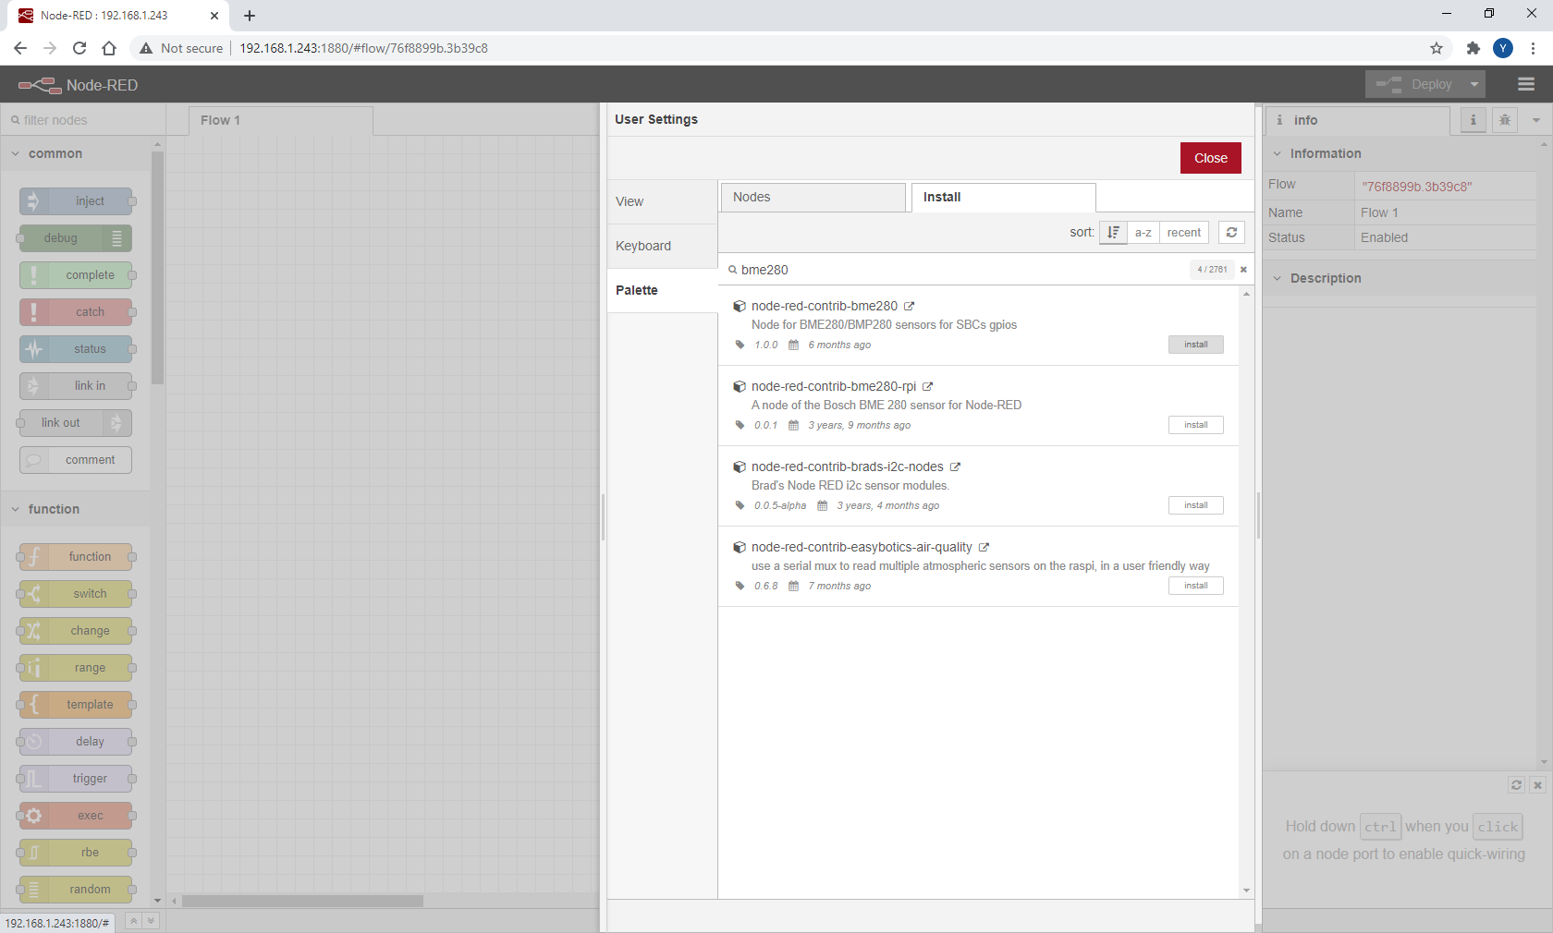Screen dimensions: 1553x933
Task: Open the sidebar tabs dropdown arrow
Action: point(1536,120)
